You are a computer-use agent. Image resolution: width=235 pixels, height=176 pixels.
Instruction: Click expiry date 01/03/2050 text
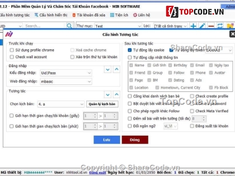click(x=146, y=172)
